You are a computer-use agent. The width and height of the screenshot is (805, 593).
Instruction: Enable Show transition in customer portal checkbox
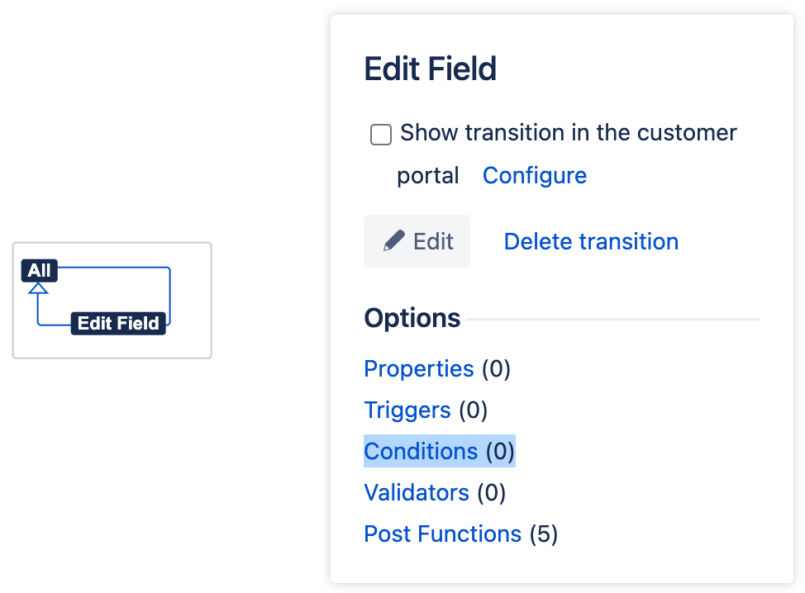click(381, 135)
